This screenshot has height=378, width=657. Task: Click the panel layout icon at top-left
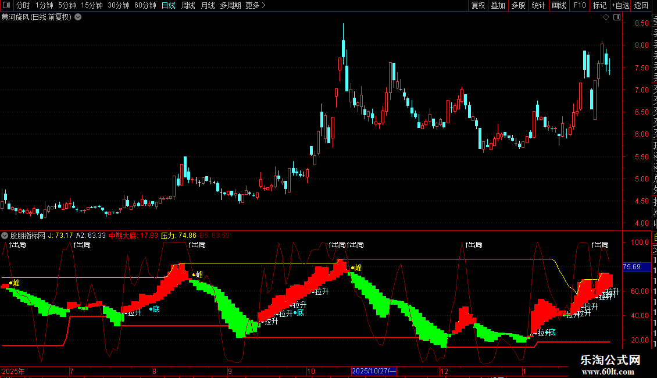(x=6, y=5)
